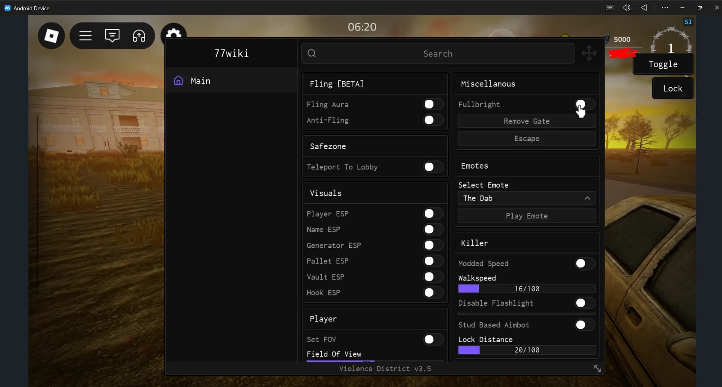Open the hamburger menu in top bar
Image resolution: width=722 pixels, height=387 pixels.
(85, 36)
